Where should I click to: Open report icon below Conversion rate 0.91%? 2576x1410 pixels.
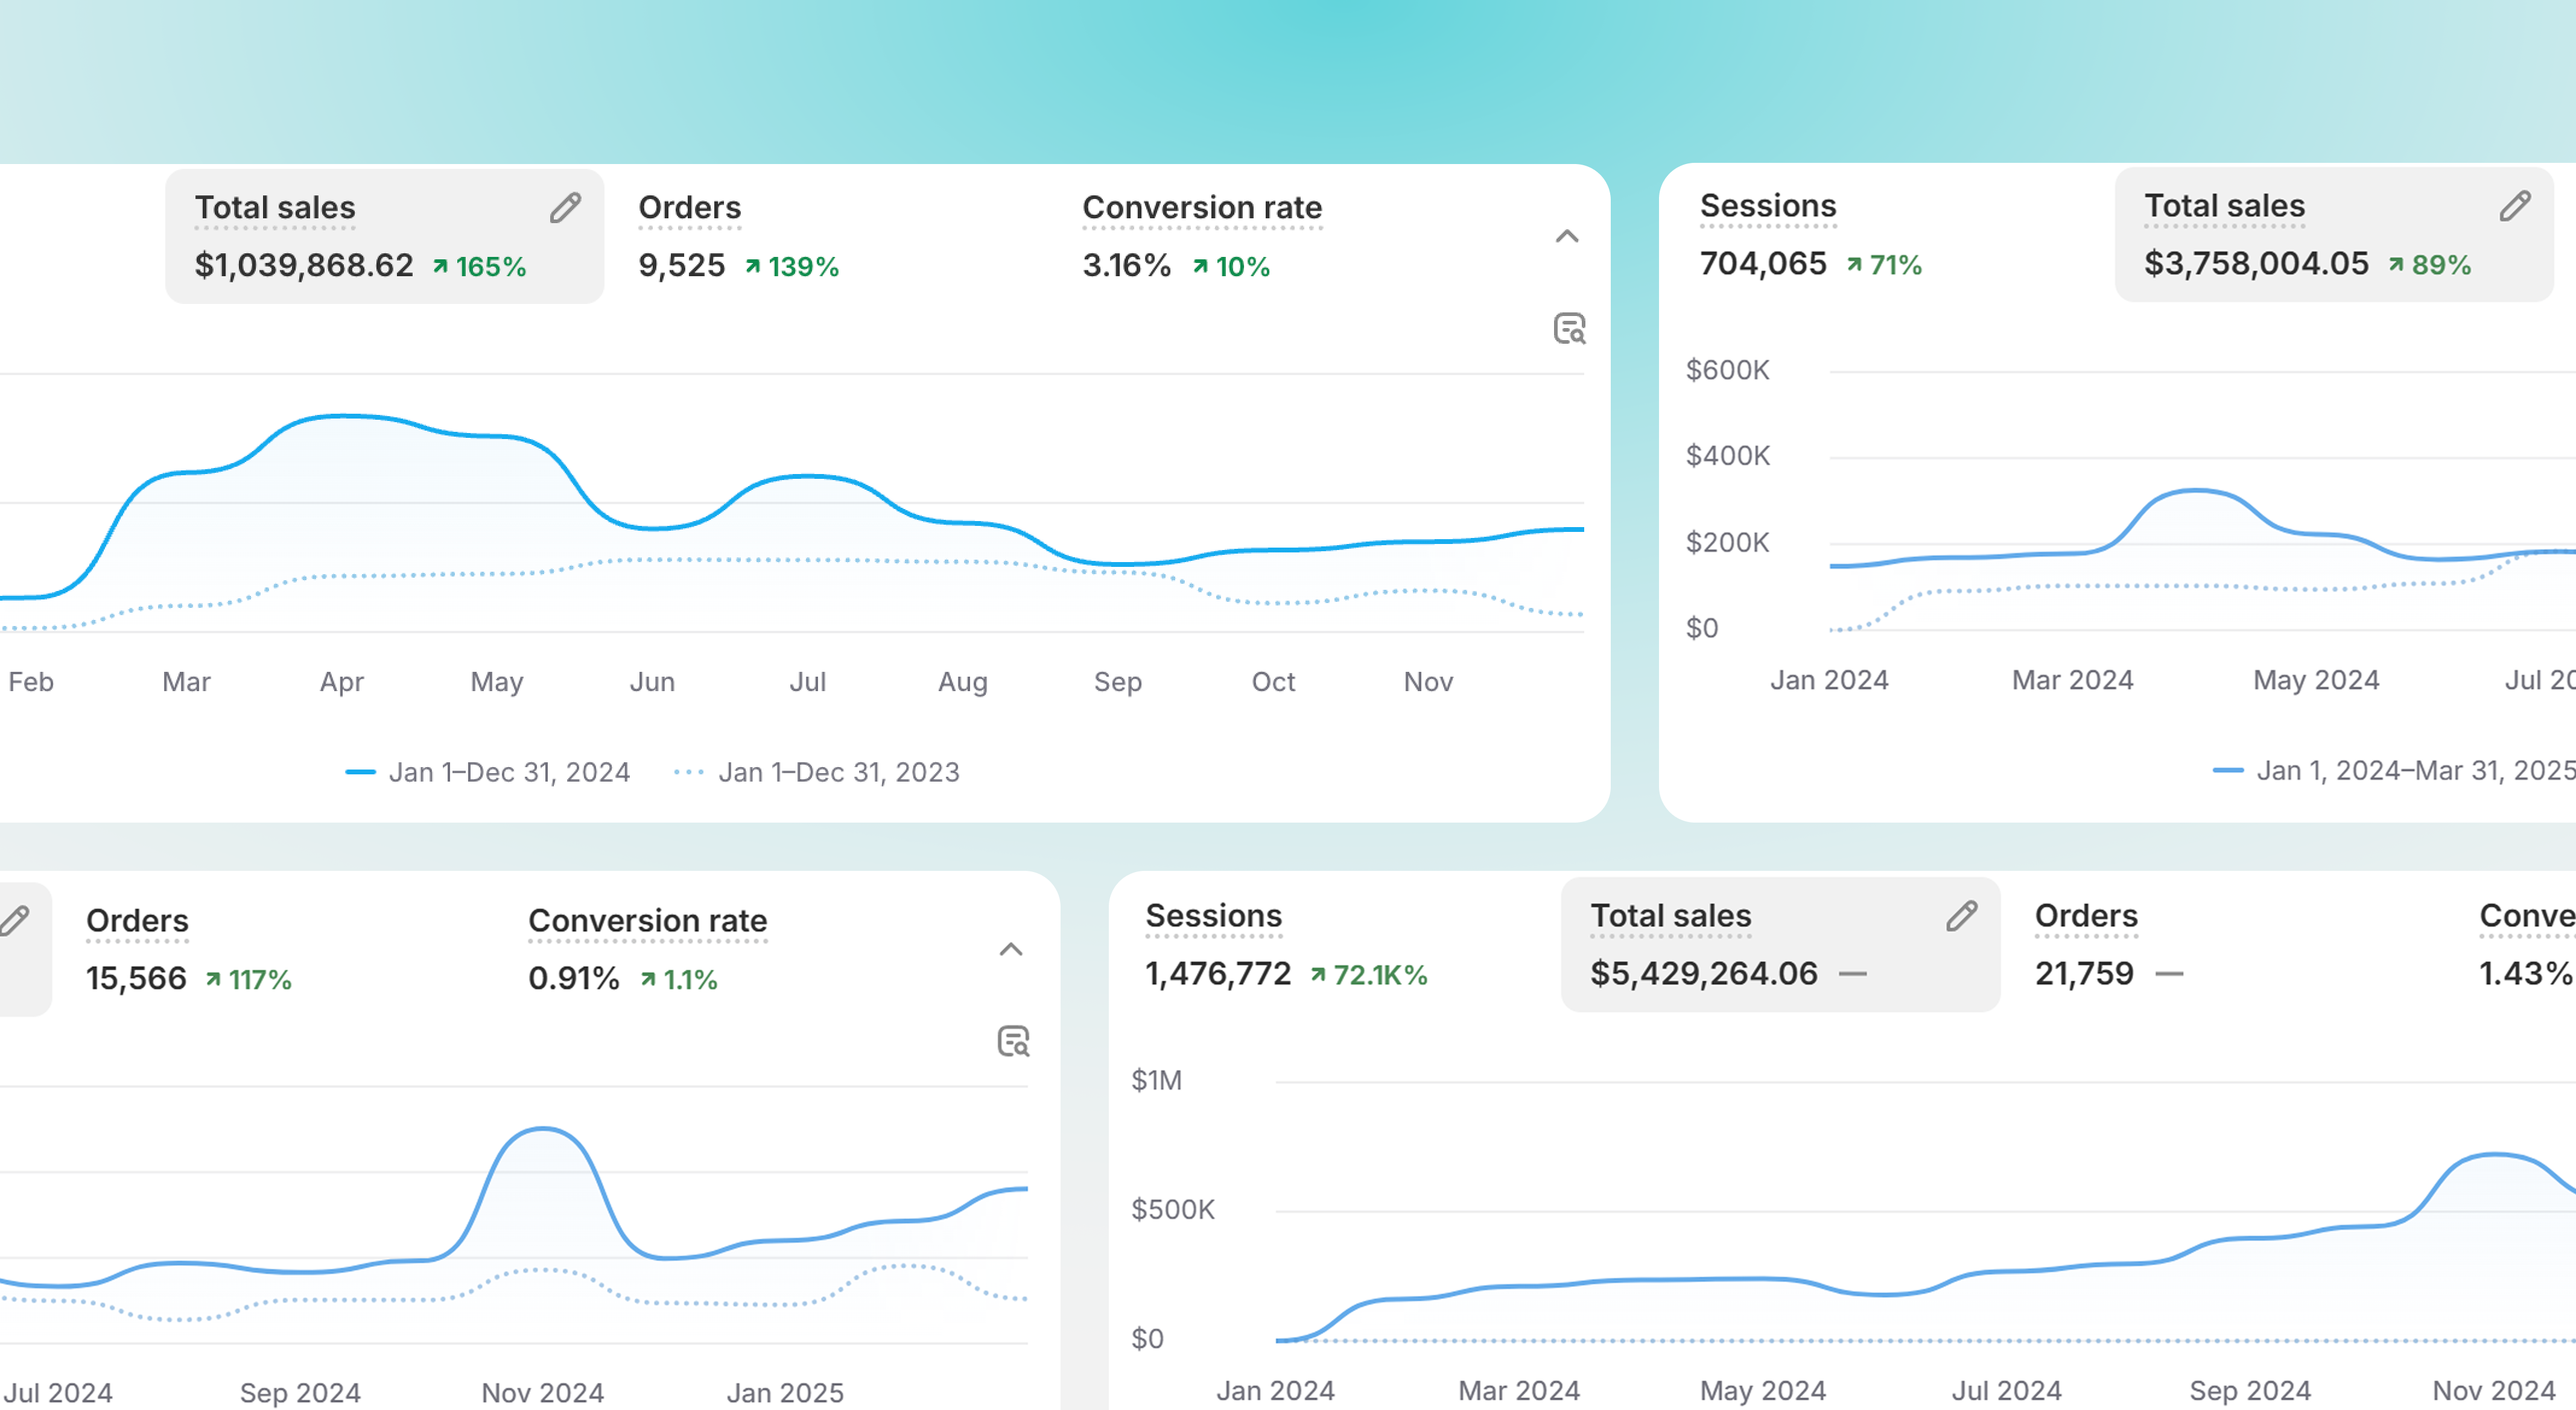(x=1013, y=1042)
